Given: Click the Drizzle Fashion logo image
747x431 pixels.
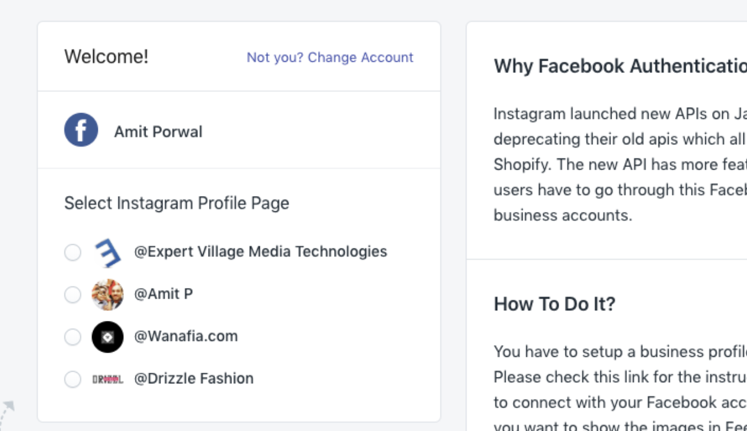Looking at the screenshot, I should coord(108,379).
